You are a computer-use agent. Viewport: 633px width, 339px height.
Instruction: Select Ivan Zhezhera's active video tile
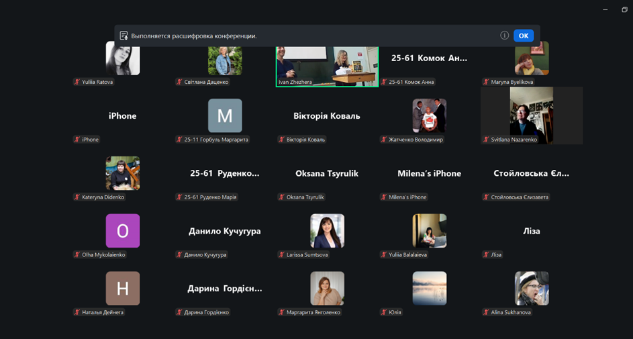click(327, 66)
